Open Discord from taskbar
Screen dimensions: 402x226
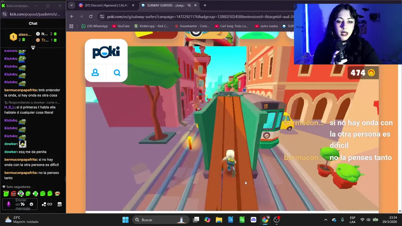(253, 220)
